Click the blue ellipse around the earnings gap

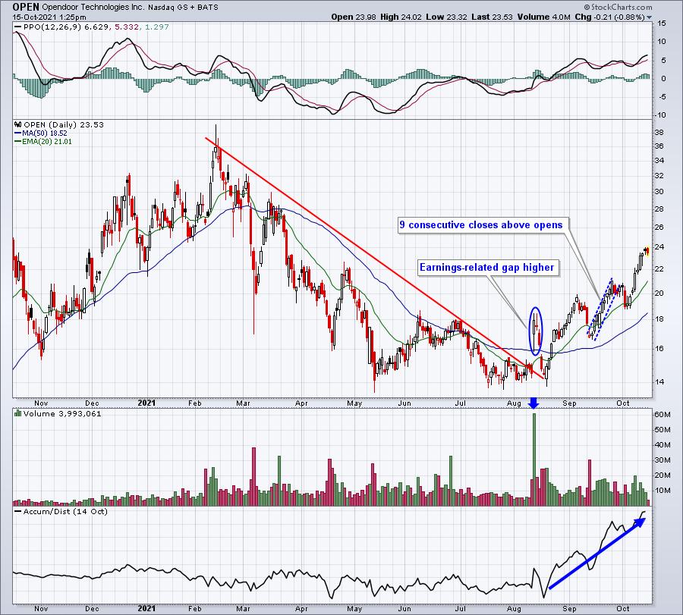(x=536, y=331)
